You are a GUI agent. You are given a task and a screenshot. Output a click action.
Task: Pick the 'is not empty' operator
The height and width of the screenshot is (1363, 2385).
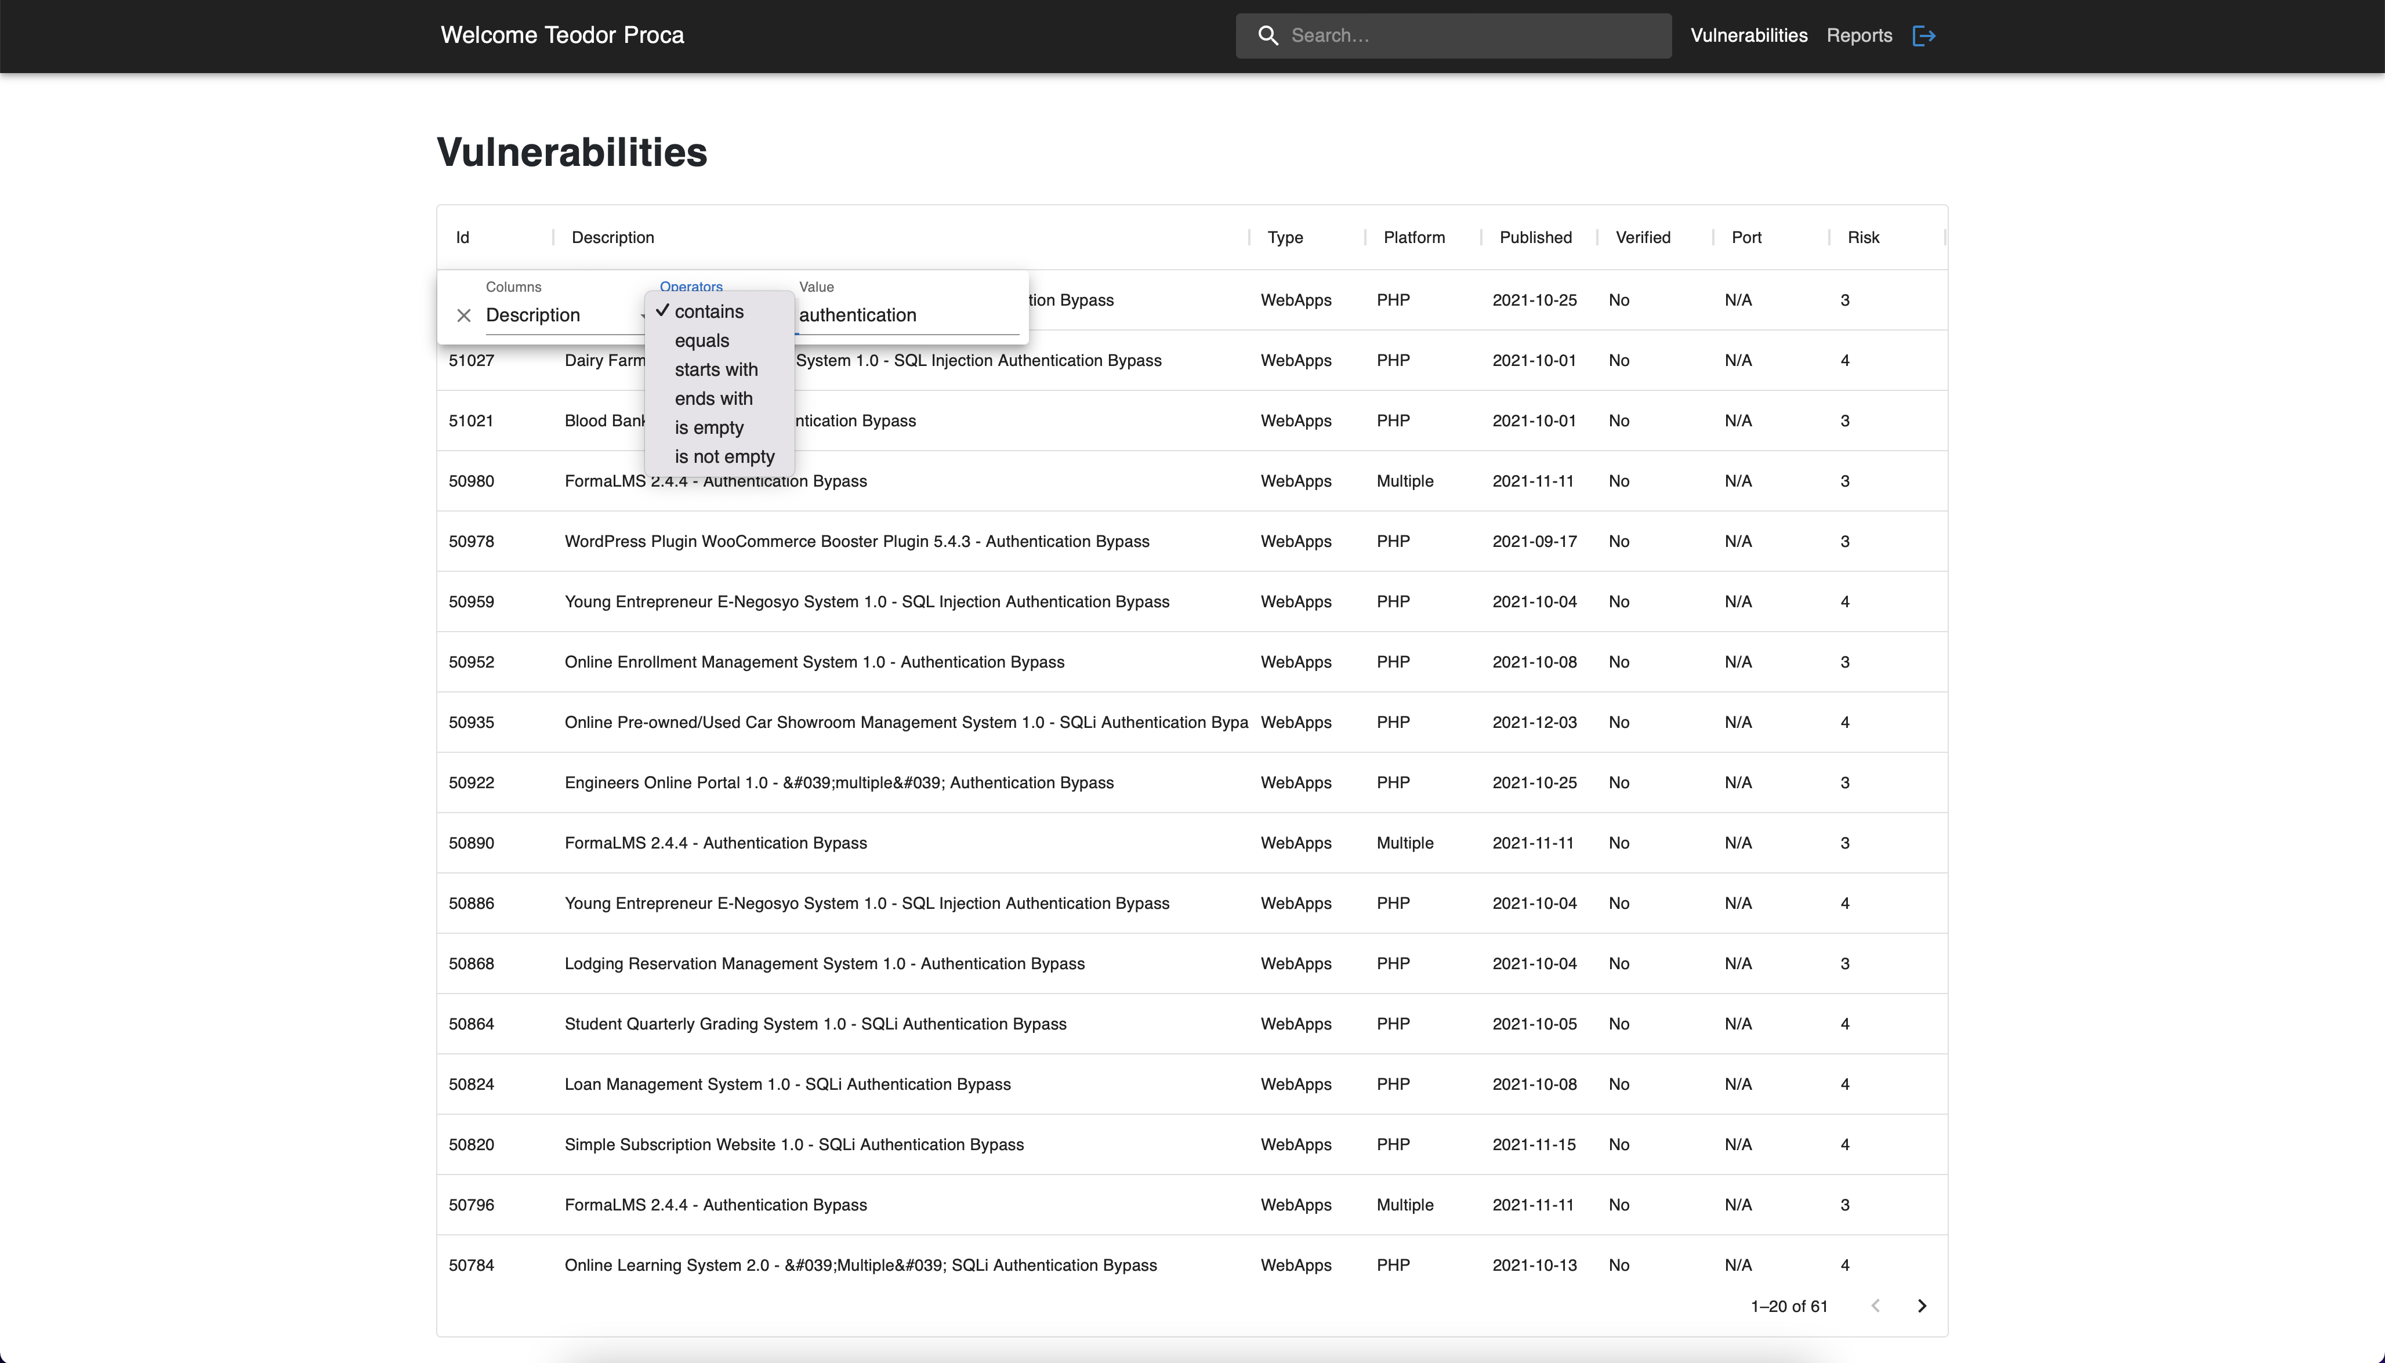point(719,457)
